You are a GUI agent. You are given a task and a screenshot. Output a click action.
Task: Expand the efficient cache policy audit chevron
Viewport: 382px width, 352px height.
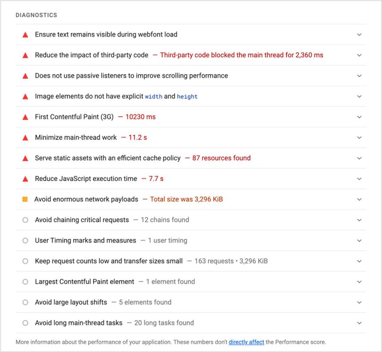(x=359, y=158)
